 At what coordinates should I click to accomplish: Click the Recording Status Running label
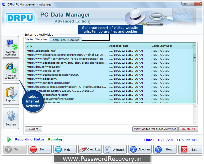[39, 139]
